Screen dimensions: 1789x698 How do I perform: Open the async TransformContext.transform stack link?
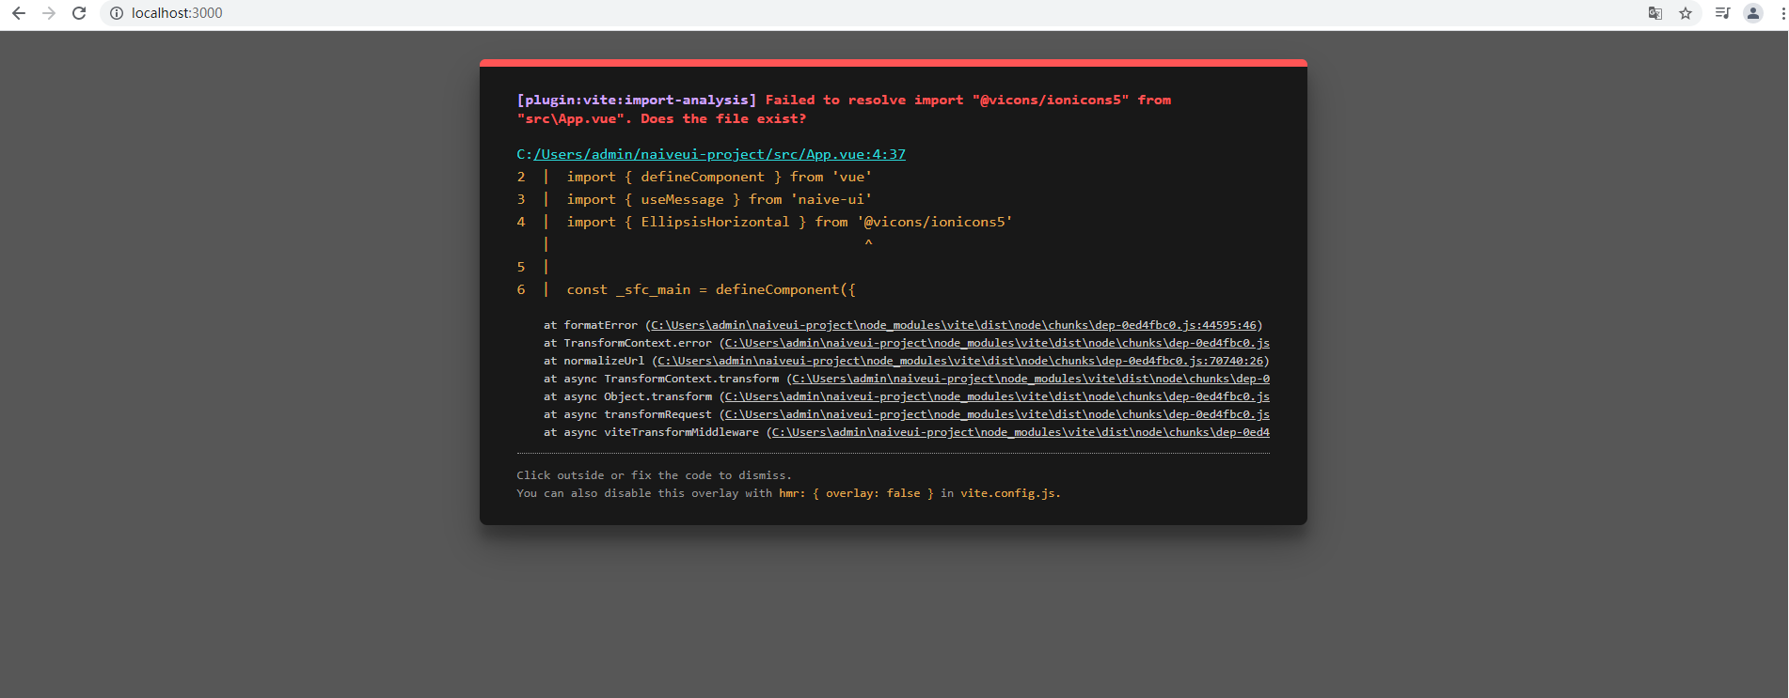point(1031,379)
